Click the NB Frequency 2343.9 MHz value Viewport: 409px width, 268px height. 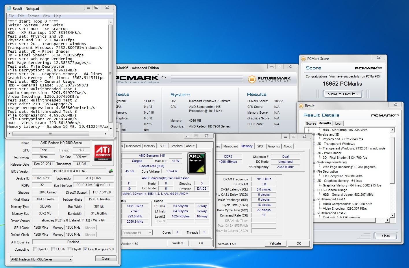[x=285, y=167]
